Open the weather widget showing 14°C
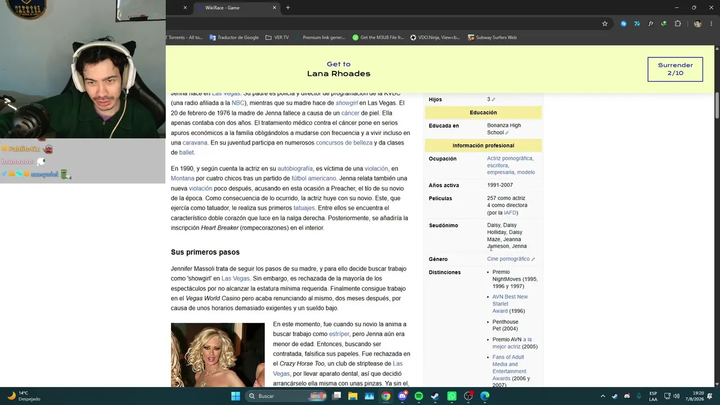The height and width of the screenshot is (405, 720). 23,396
